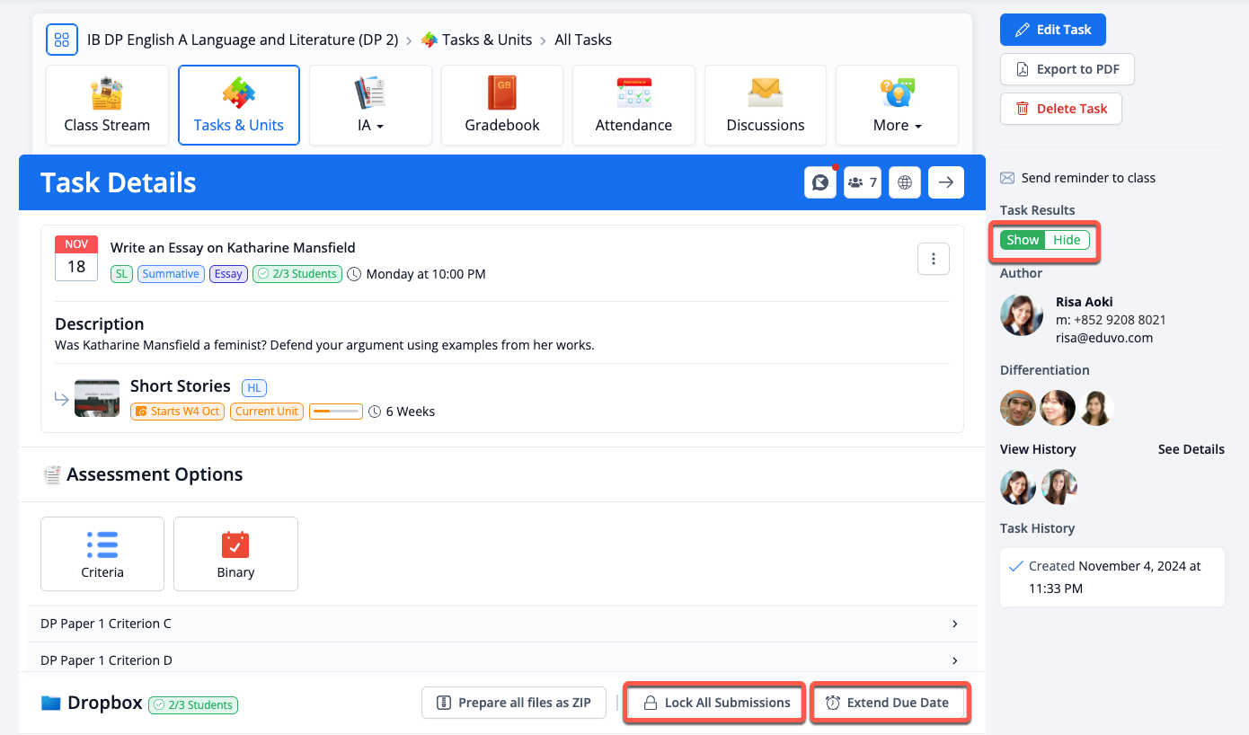
Task: Select the Binary assessment option
Action: pos(235,553)
